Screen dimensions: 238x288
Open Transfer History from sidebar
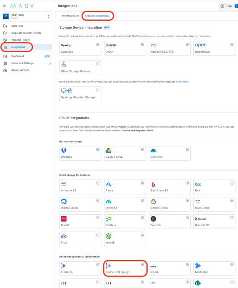pyautogui.click(x=20, y=40)
